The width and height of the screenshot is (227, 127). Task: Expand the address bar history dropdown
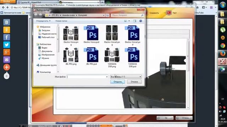(x=104, y=15)
